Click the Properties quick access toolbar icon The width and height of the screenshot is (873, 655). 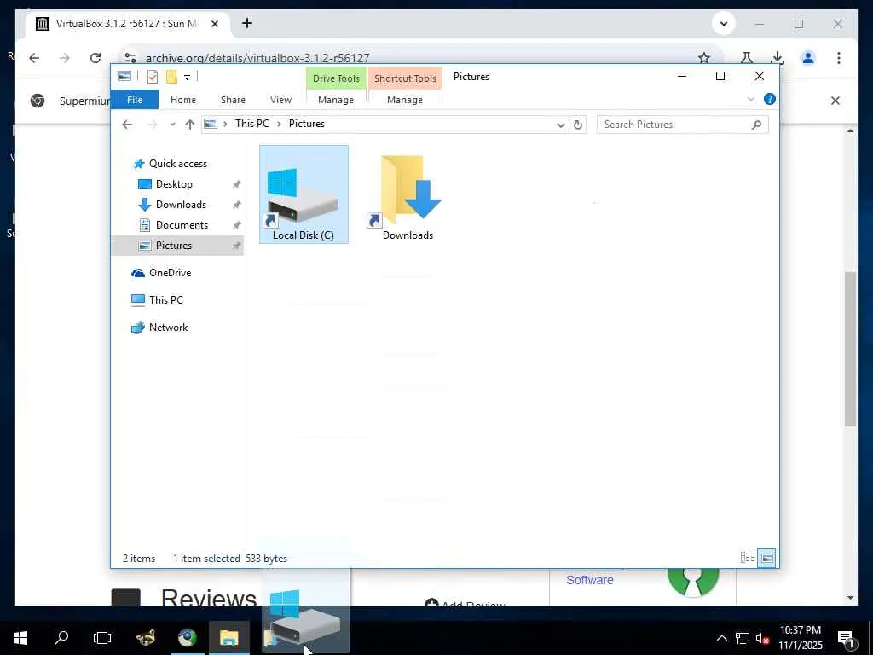pos(153,77)
